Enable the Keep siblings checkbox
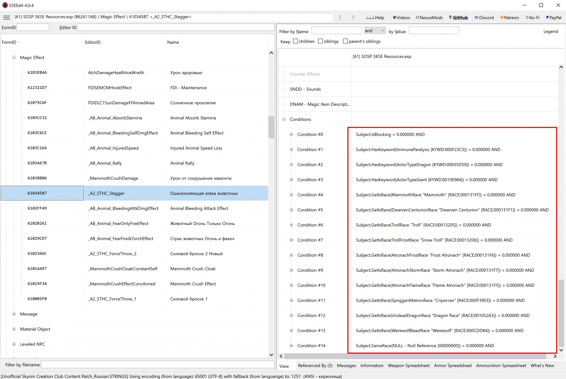 tap(320, 41)
